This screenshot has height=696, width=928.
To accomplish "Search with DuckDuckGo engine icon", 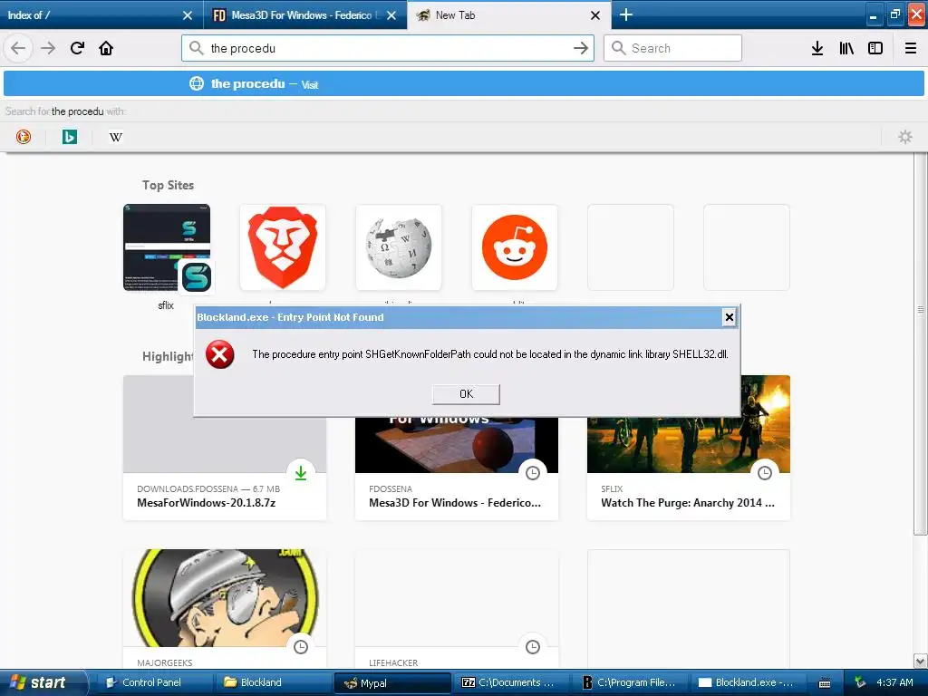I will [x=23, y=137].
